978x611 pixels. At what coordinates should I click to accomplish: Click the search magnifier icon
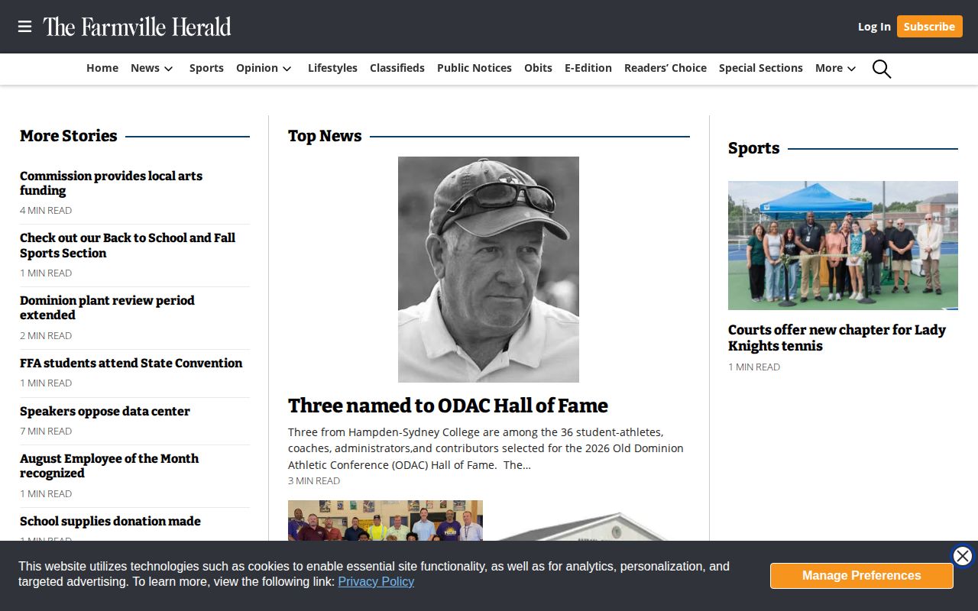882,69
